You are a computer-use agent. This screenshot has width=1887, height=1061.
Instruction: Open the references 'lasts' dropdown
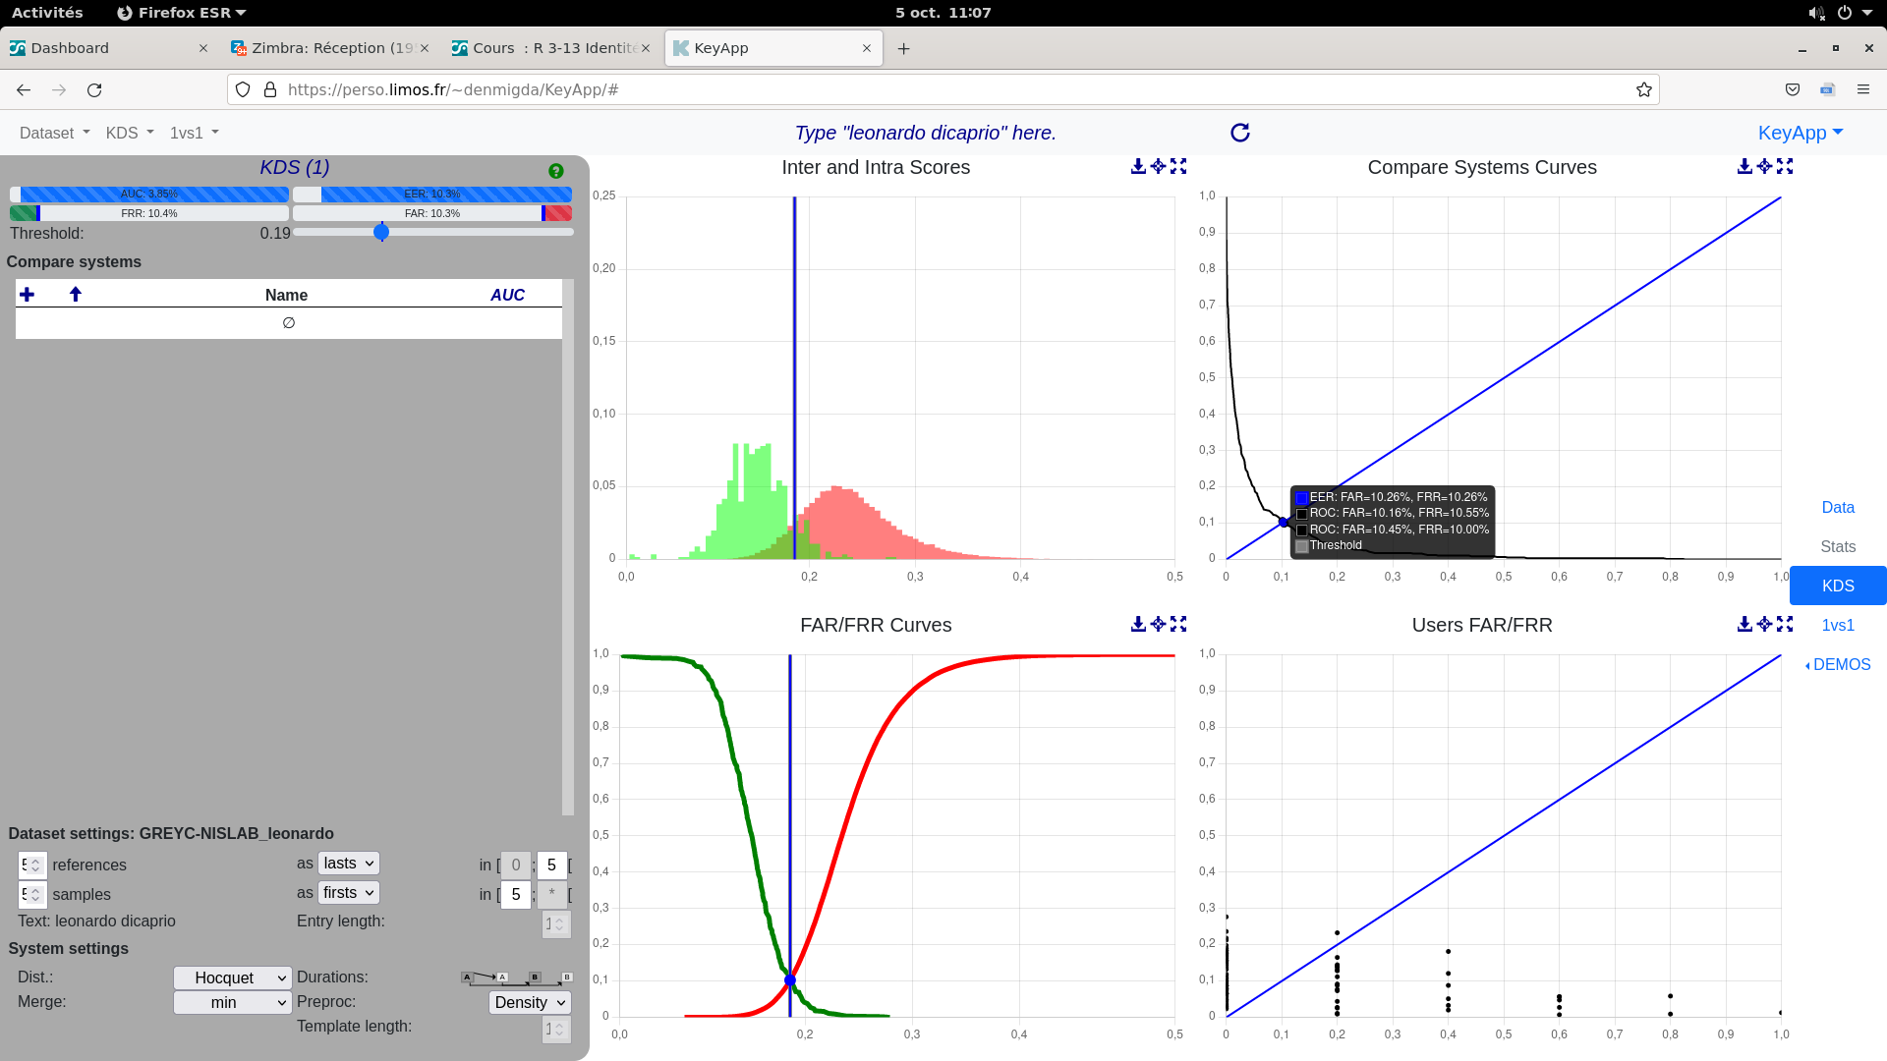pos(348,863)
